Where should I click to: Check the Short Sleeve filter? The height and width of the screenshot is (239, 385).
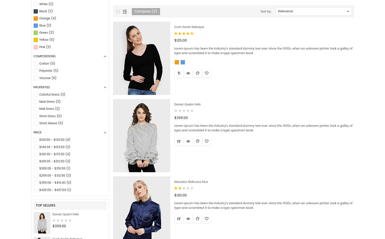(x=36, y=123)
